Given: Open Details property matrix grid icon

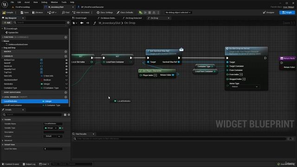Looking at the screenshot, I should click(x=65, y=115).
